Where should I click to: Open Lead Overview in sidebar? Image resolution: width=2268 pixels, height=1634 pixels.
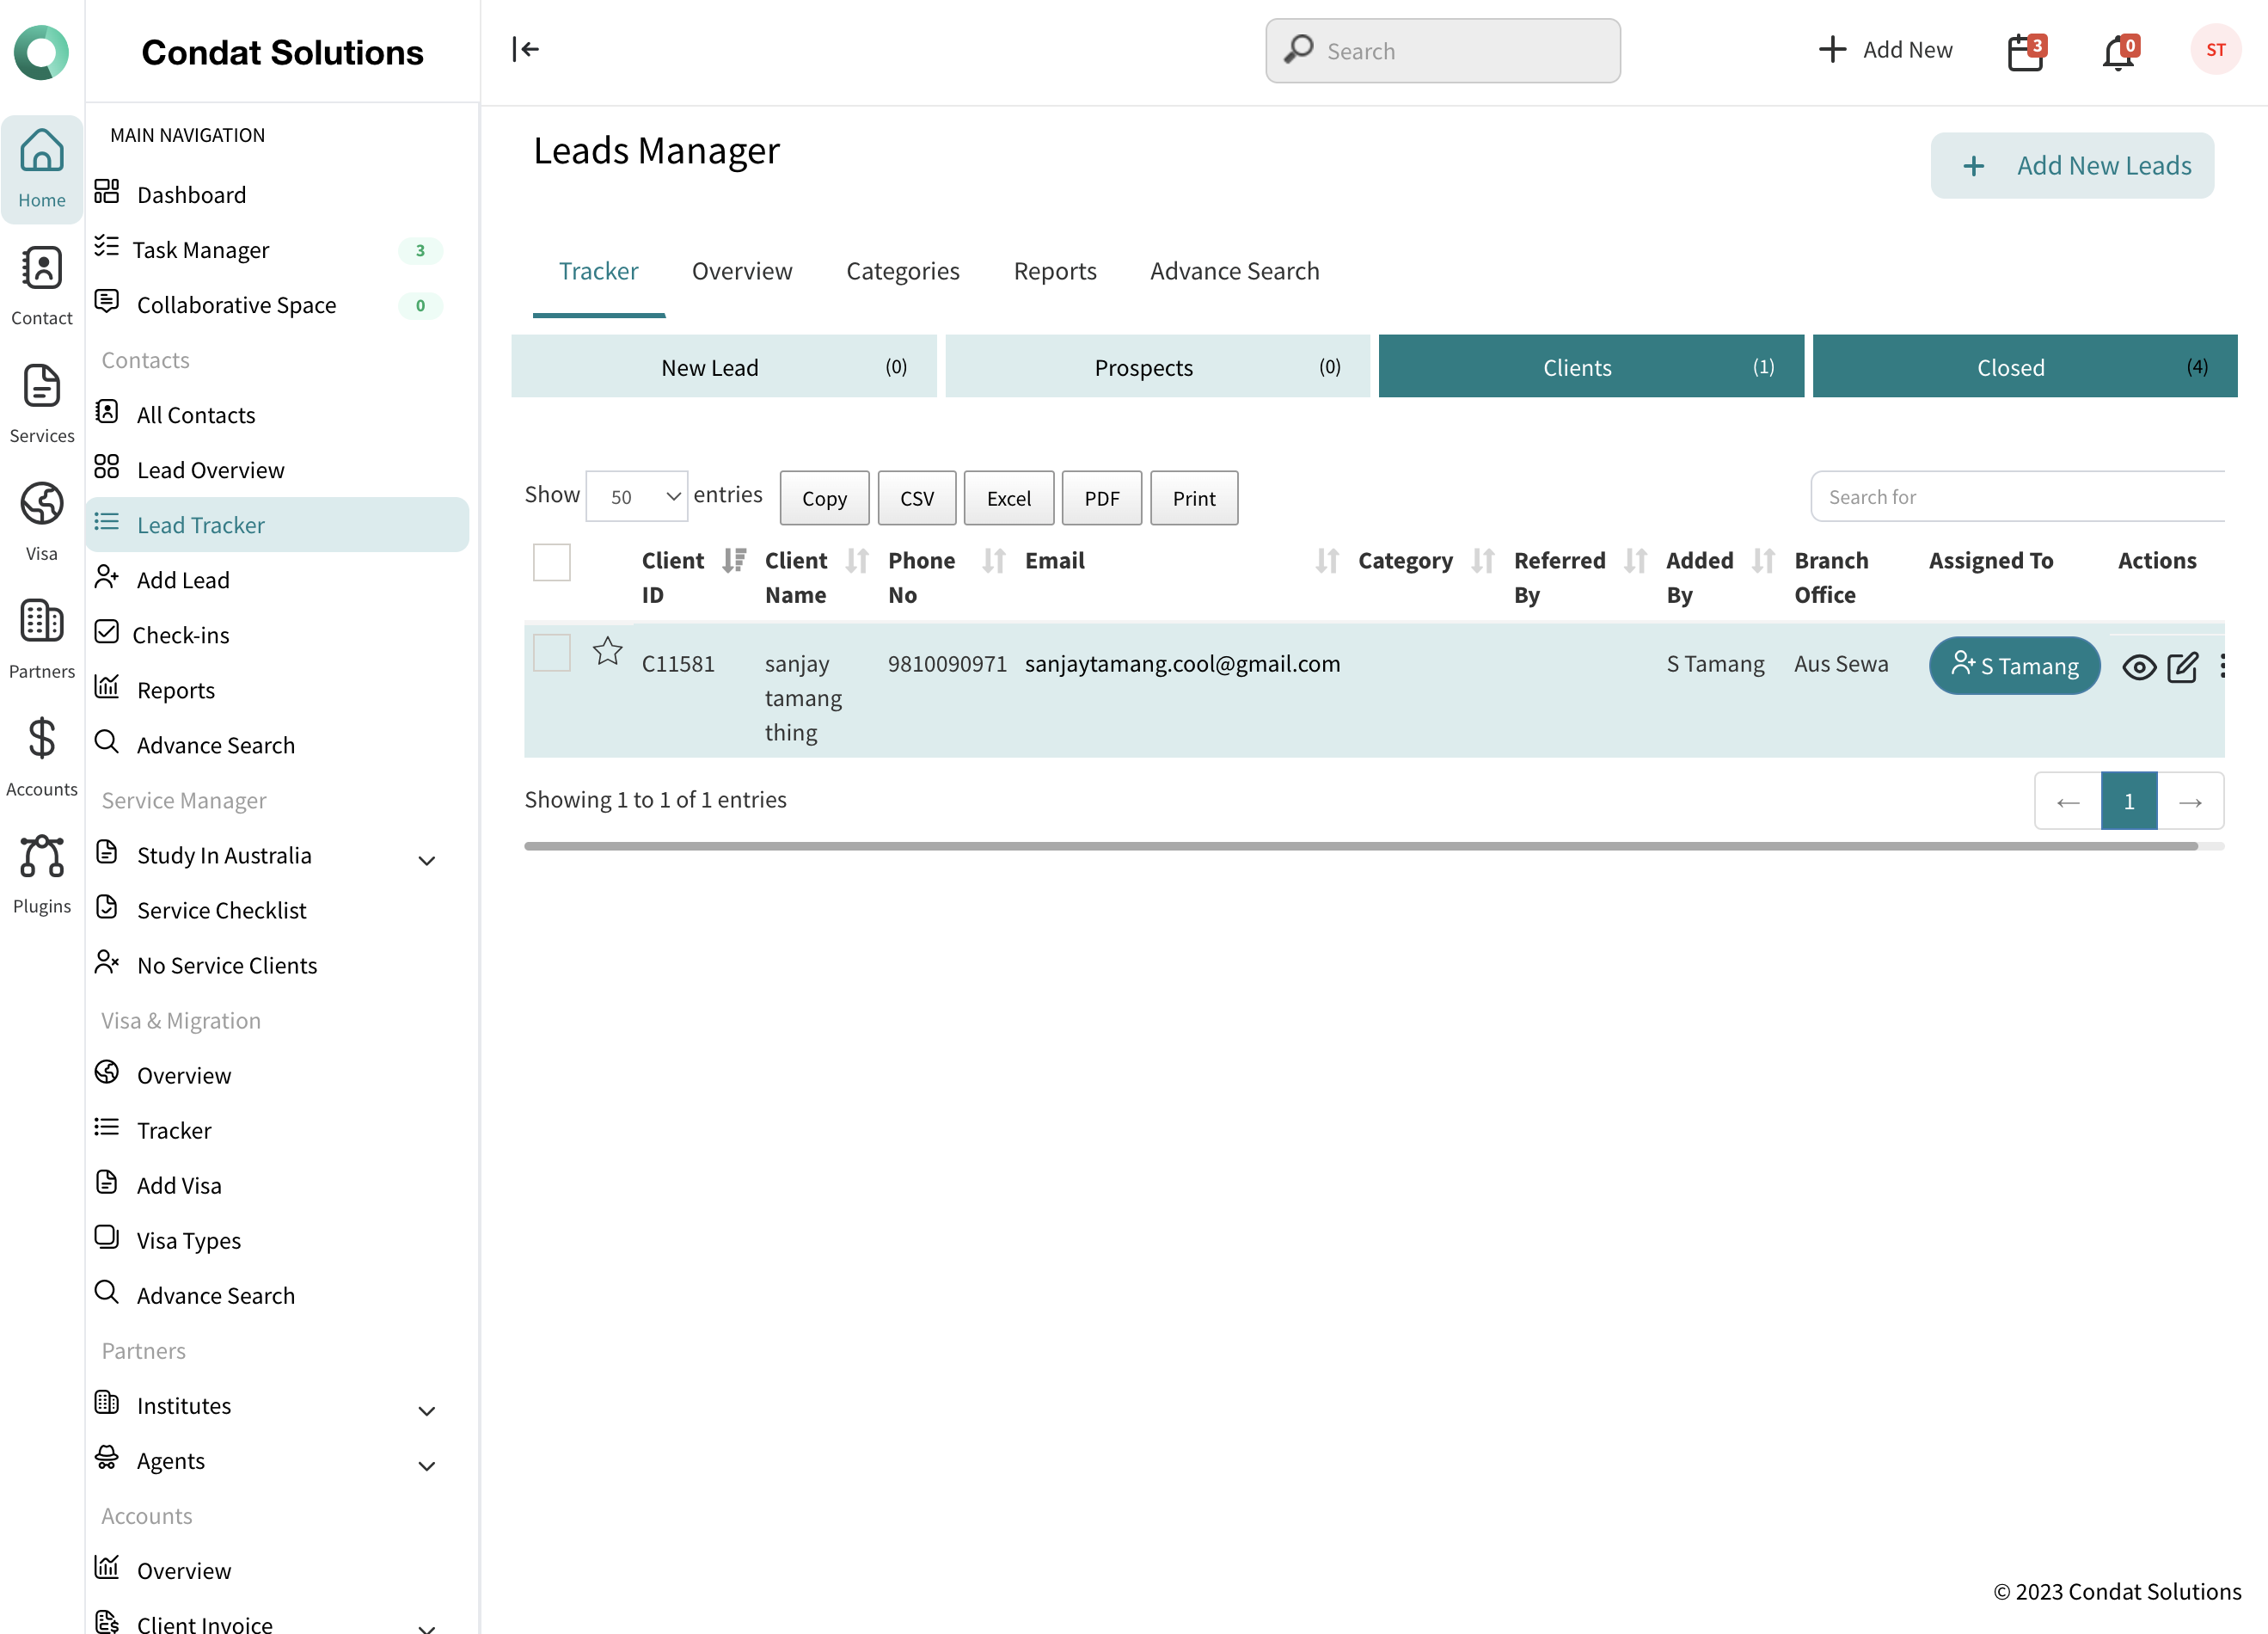(x=210, y=470)
